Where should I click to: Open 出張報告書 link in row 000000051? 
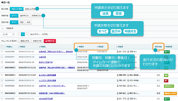coord(52,93)
